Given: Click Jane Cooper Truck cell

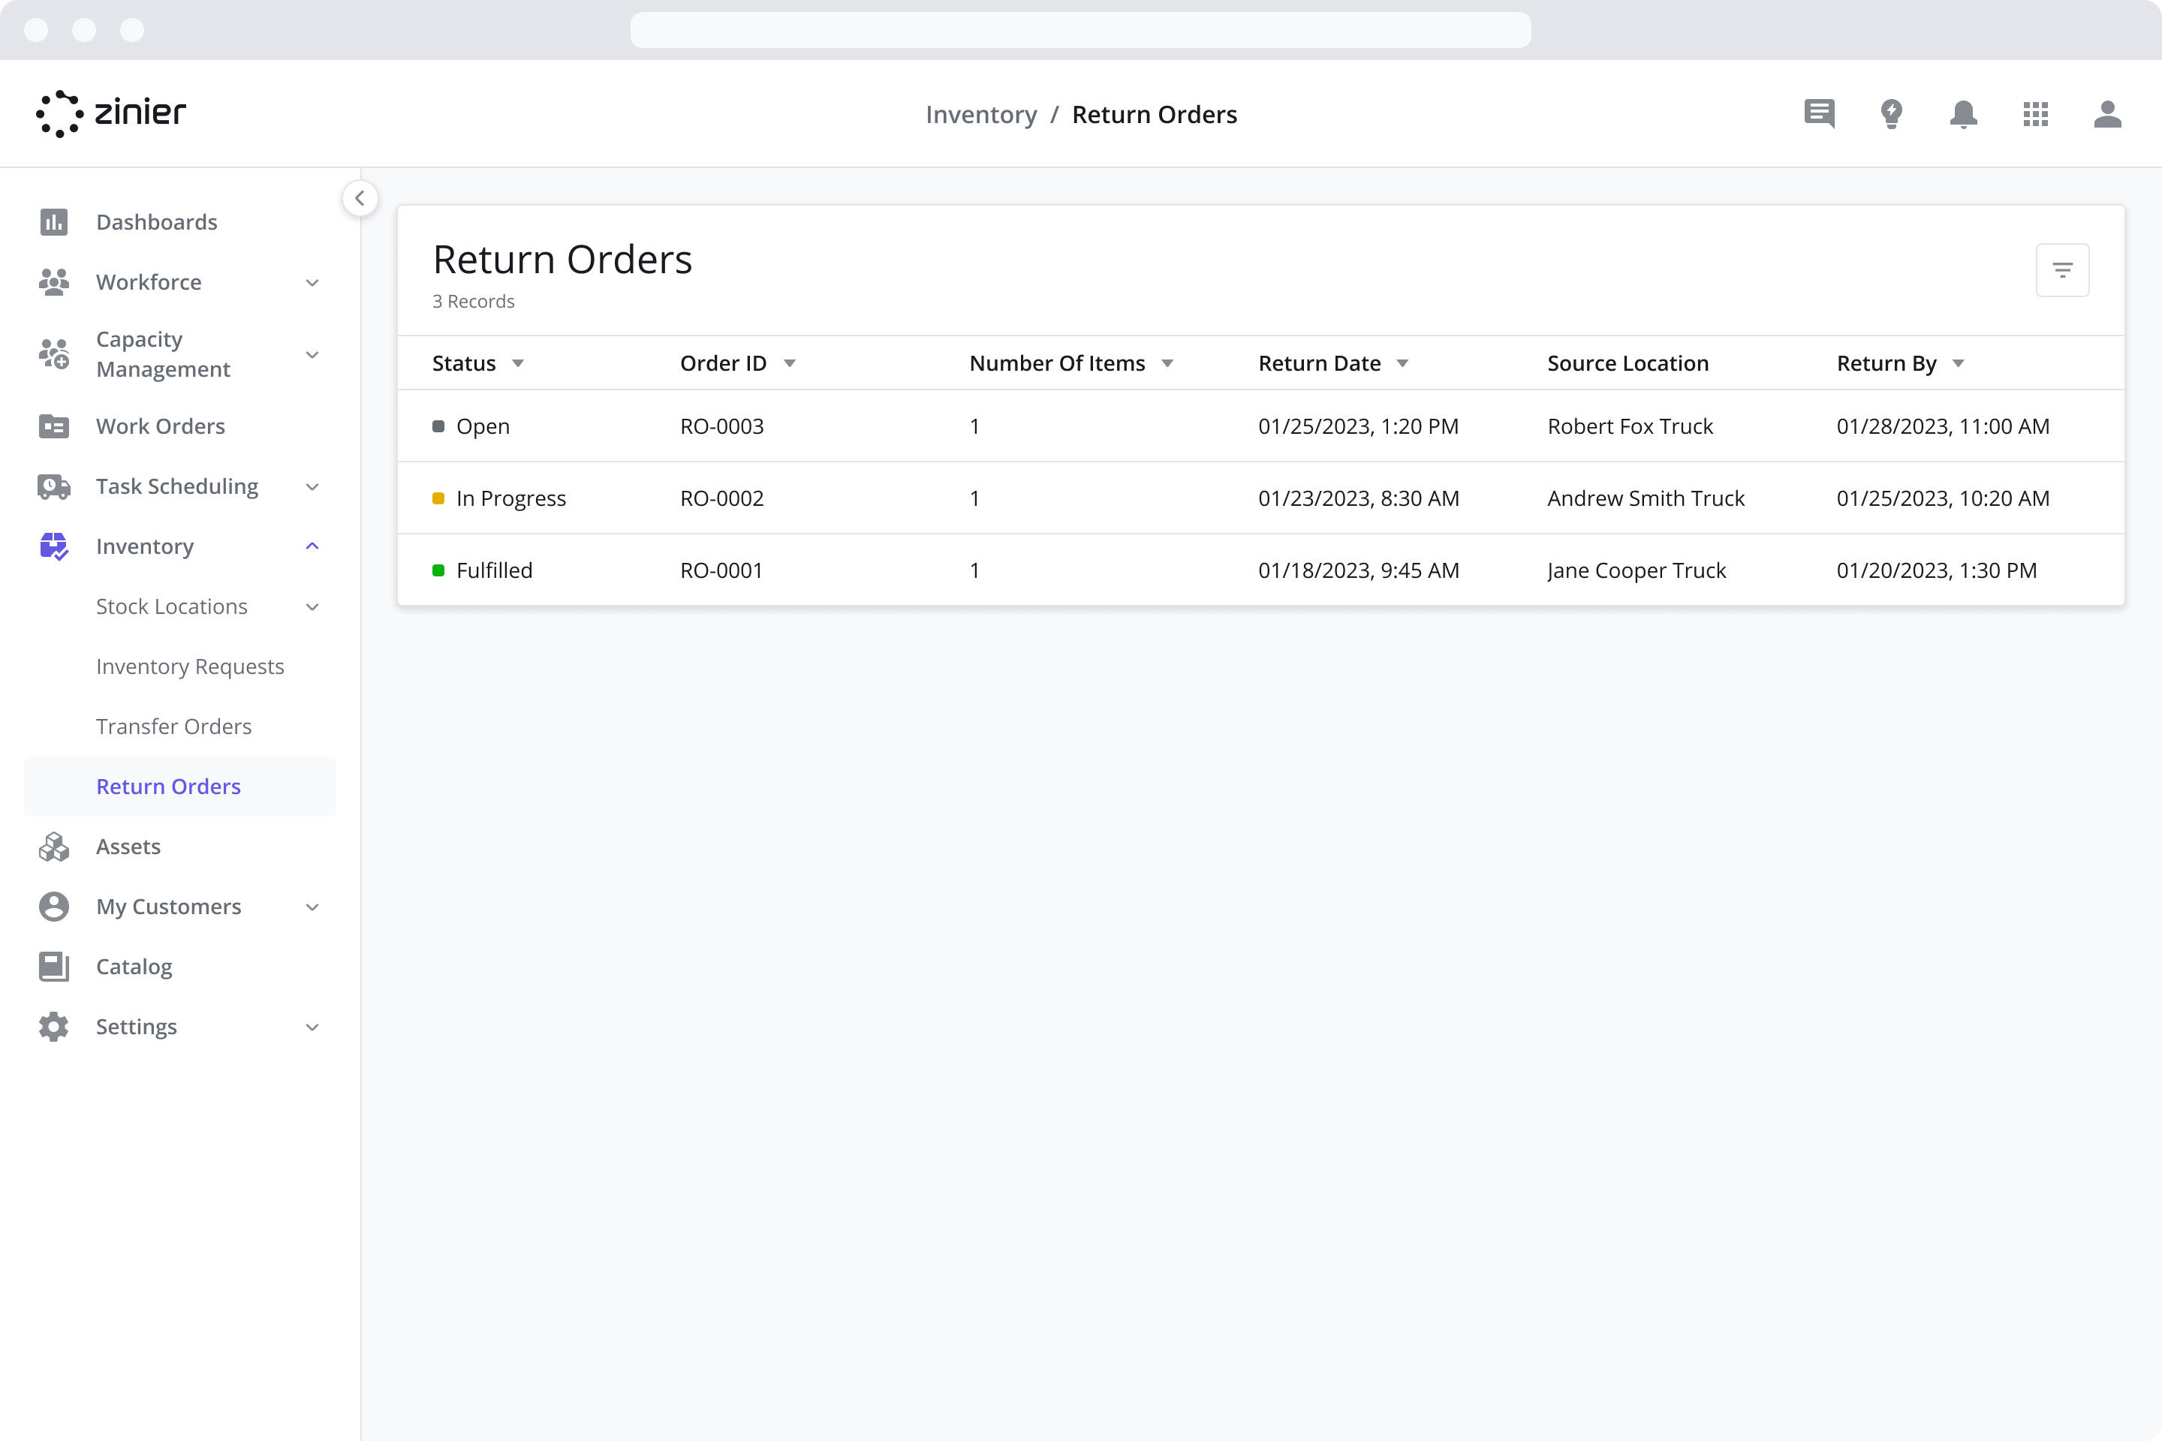Looking at the screenshot, I should [x=1637, y=570].
